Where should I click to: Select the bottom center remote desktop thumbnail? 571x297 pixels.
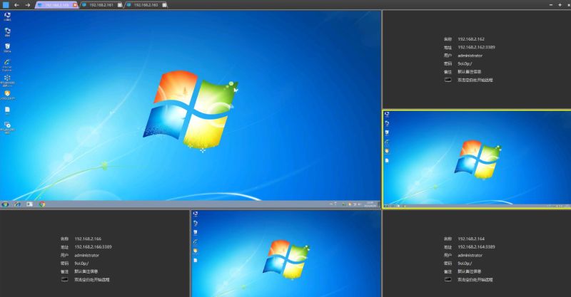285,253
